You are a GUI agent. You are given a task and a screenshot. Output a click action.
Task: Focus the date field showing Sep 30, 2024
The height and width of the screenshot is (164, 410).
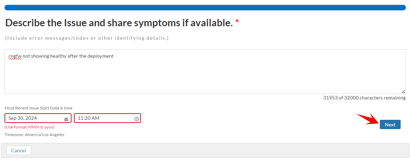tap(35, 118)
